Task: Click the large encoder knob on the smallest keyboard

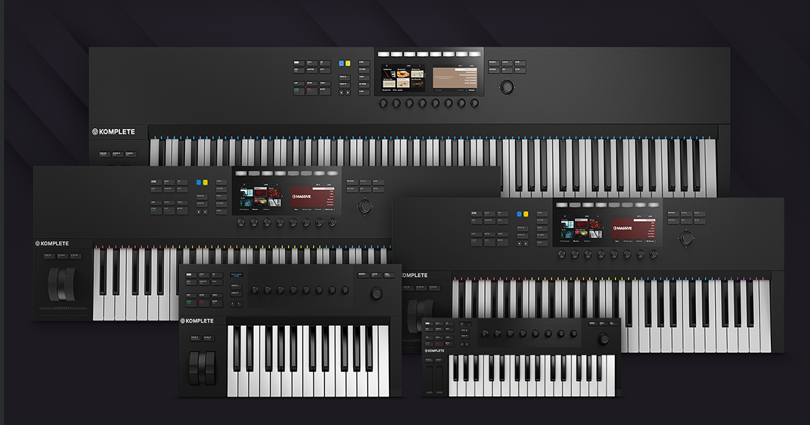Action: tap(602, 339)
